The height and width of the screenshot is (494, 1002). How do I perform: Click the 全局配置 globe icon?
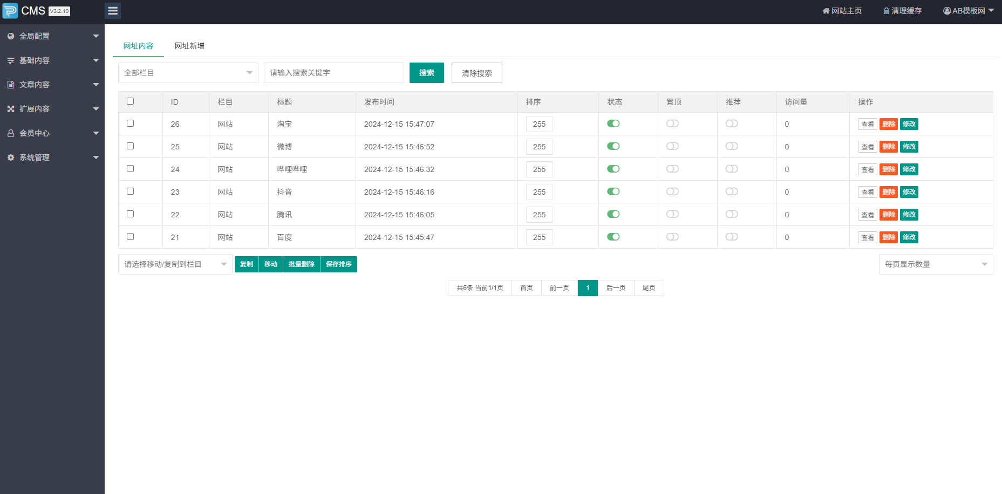point(11,36)
